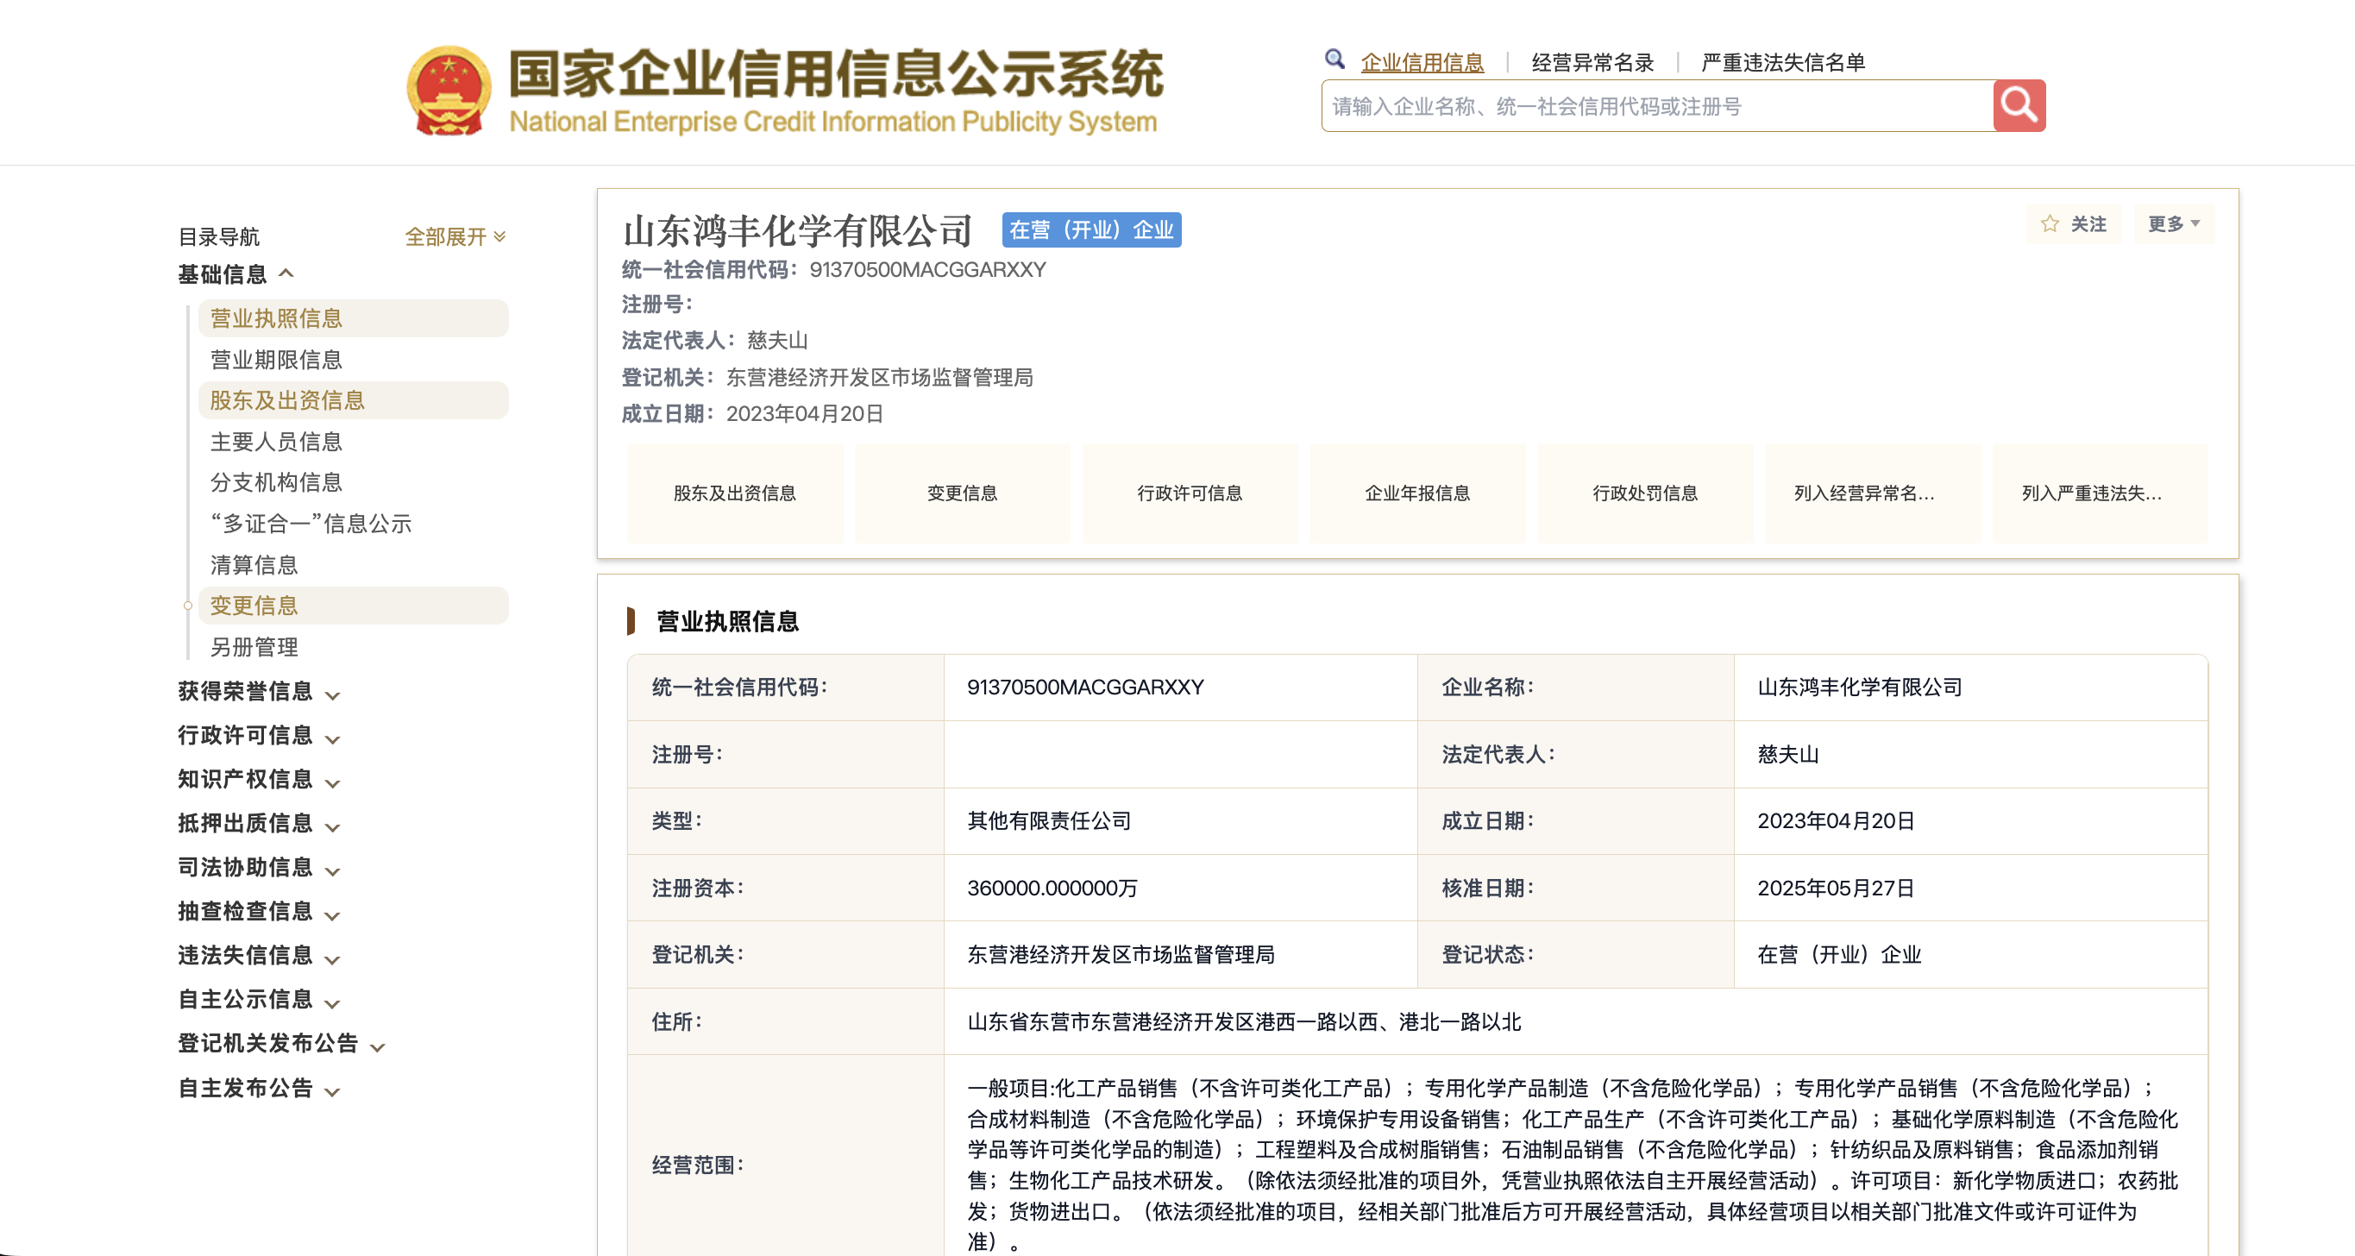The image size is (2355, 1256).
Task: Select 主要人员信息 in the sidebar
Action: pos(276,443)
